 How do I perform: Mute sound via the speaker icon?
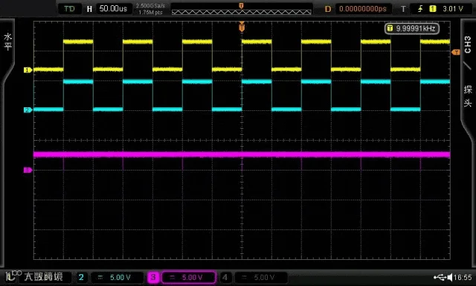[450, 277]
